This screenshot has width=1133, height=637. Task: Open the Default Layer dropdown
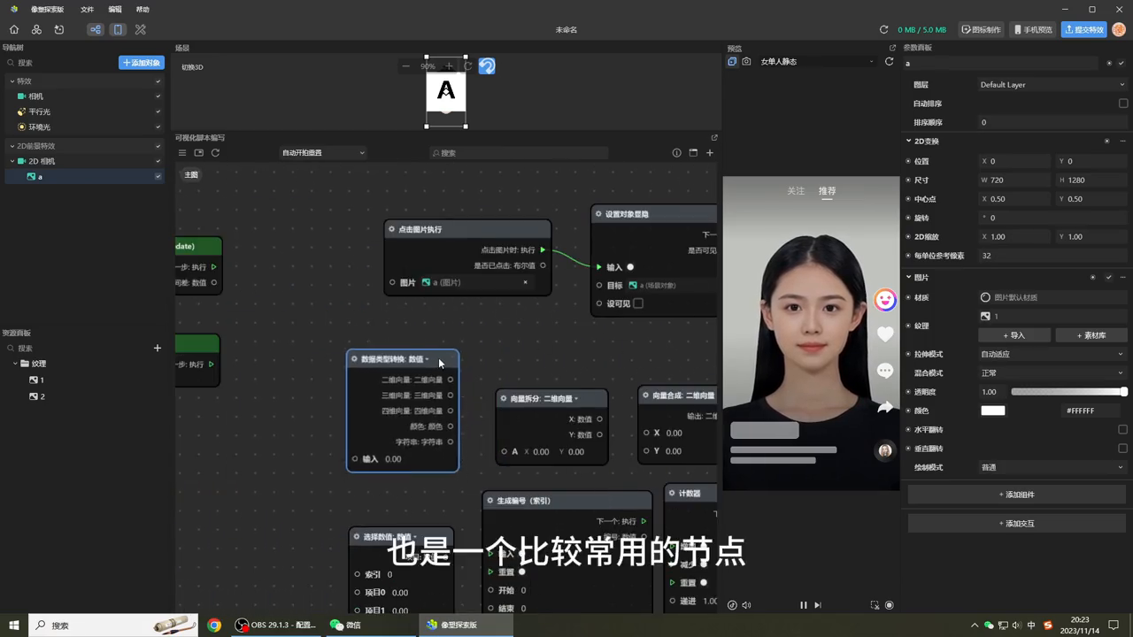(1052, 85)
